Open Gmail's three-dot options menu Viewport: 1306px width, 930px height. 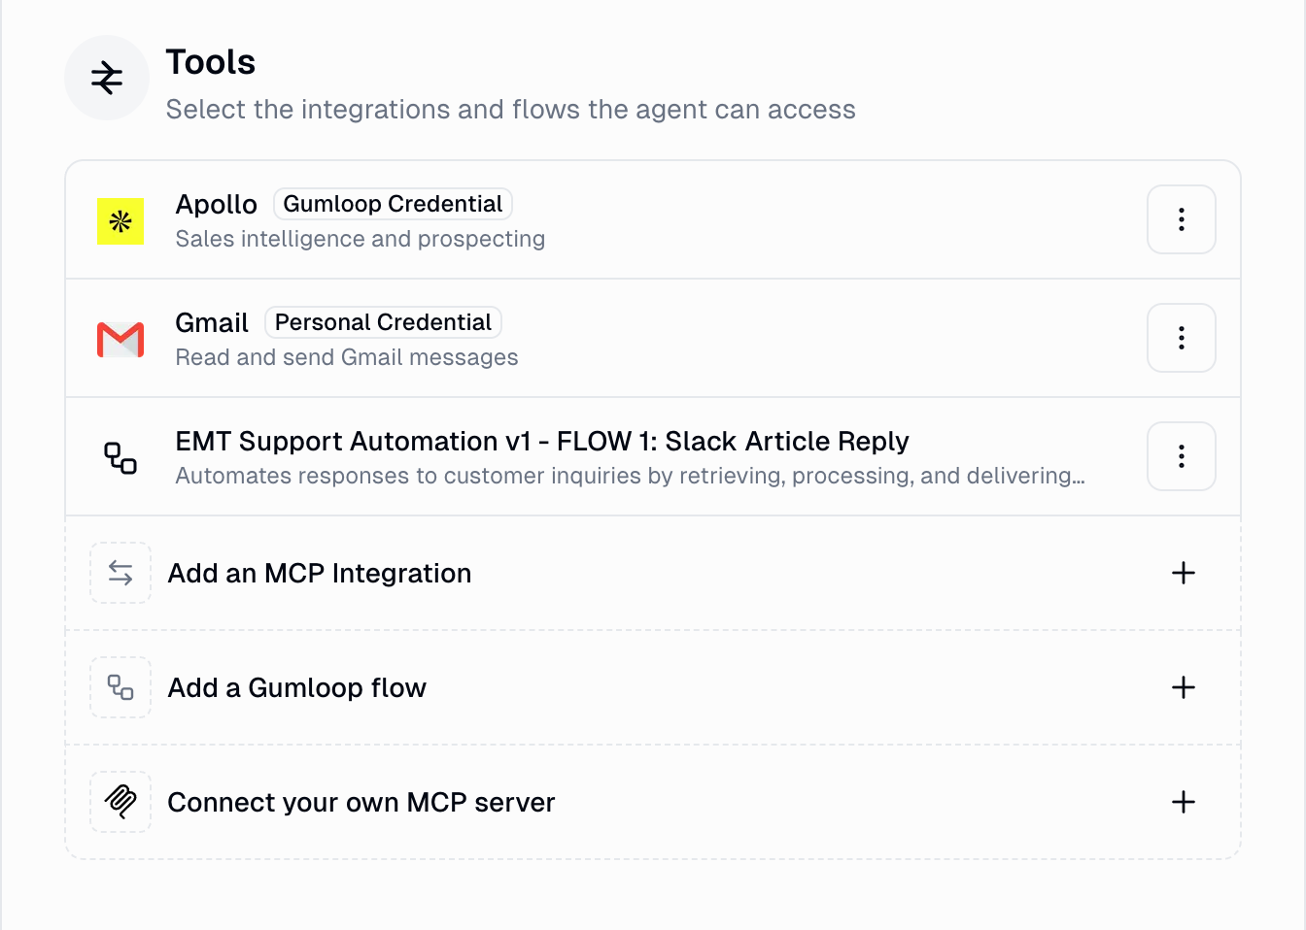pos(1181,338)
